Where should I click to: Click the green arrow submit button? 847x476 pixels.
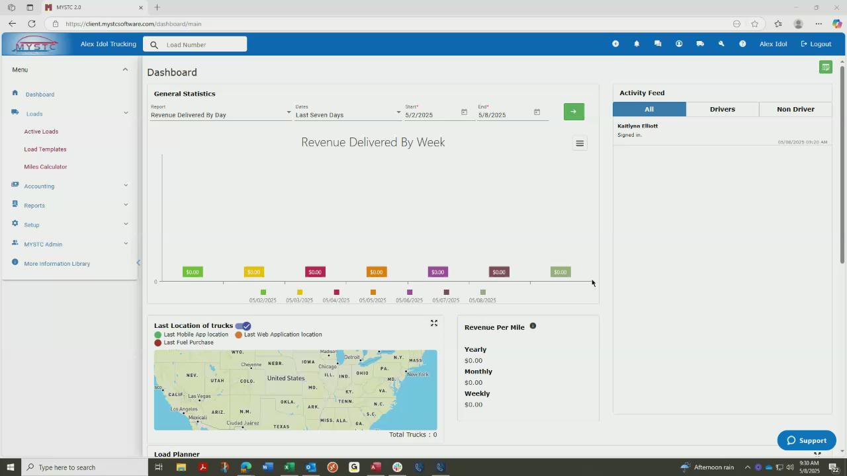click(x=574, y=111)
